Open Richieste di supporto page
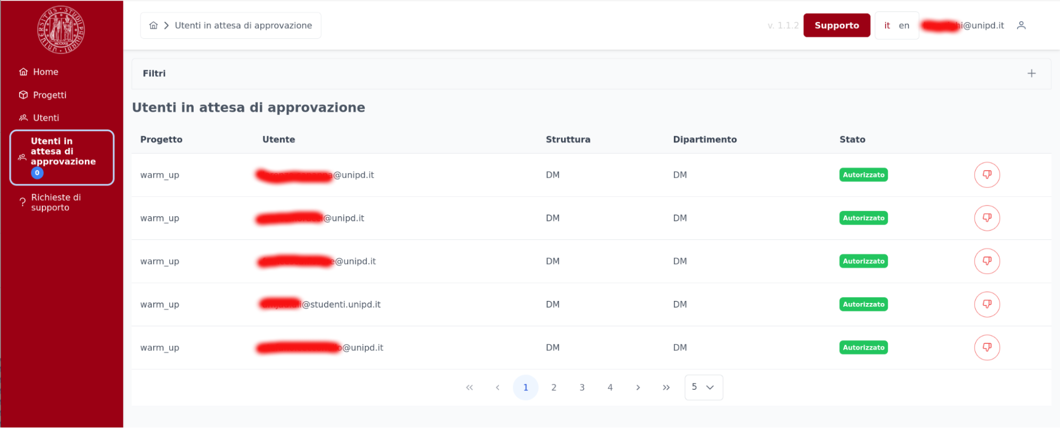 click(x=56, y=202)
